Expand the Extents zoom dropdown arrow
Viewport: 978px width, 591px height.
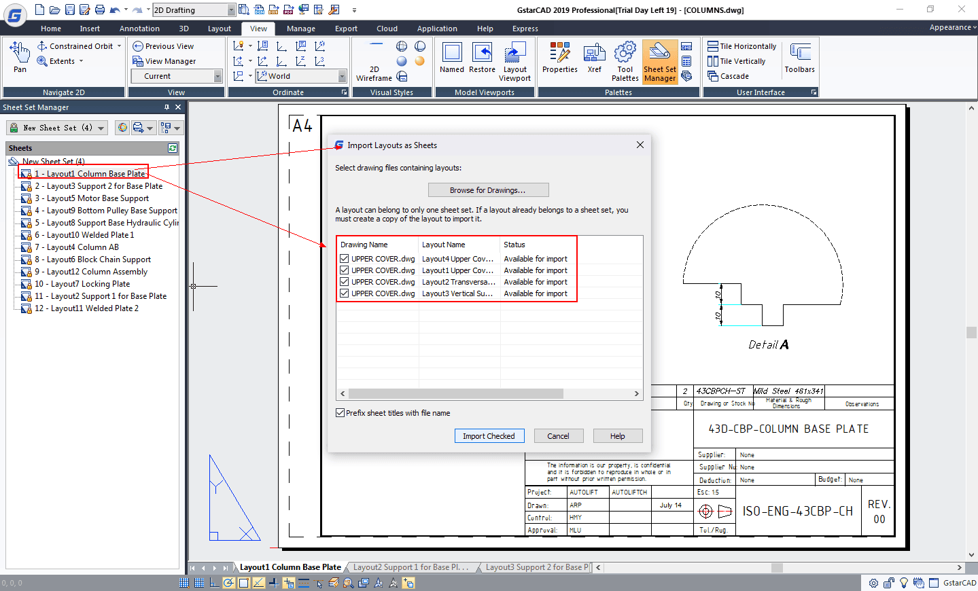(81, 61)
